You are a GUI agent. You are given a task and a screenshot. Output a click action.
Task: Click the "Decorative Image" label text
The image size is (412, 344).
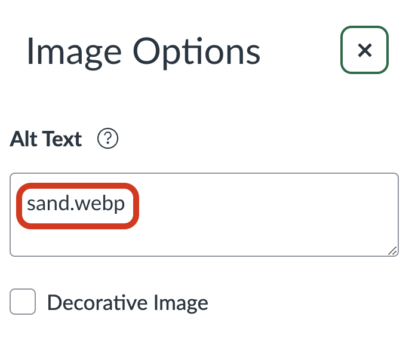pos(127,303)
